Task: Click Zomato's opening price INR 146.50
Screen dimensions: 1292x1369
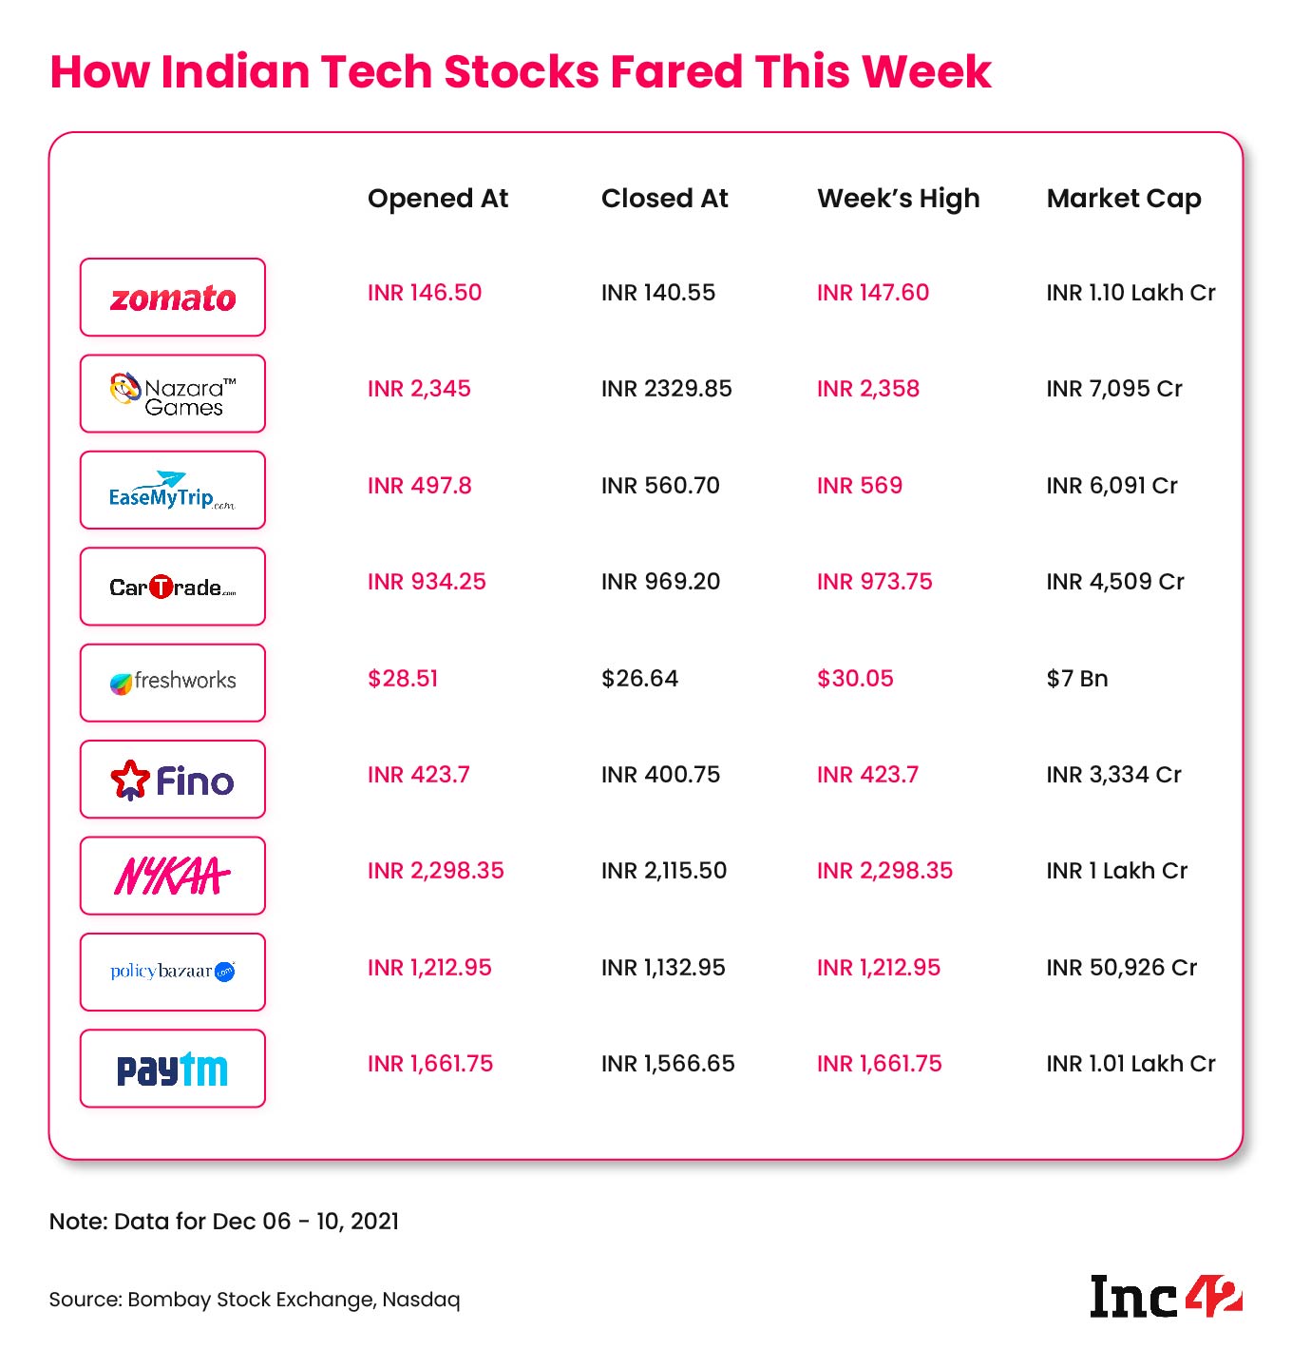Action: pos(425,293)
